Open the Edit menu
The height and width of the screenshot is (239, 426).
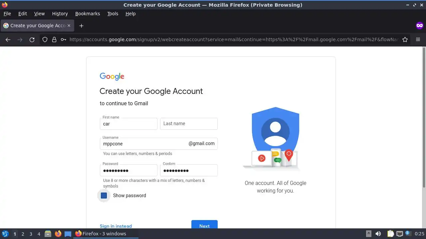[x=23, y=14]
